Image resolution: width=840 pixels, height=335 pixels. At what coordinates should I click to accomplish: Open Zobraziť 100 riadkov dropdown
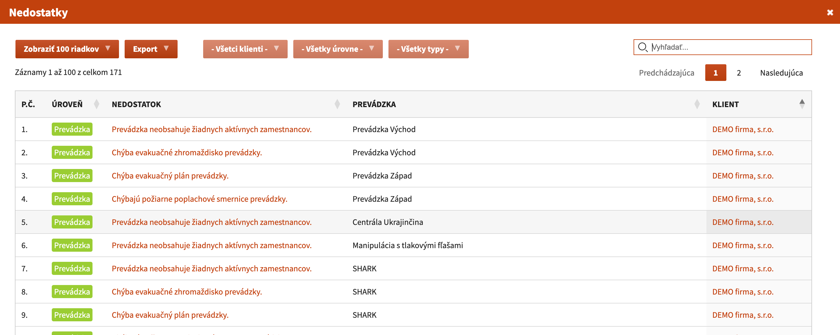pos(67,49)
